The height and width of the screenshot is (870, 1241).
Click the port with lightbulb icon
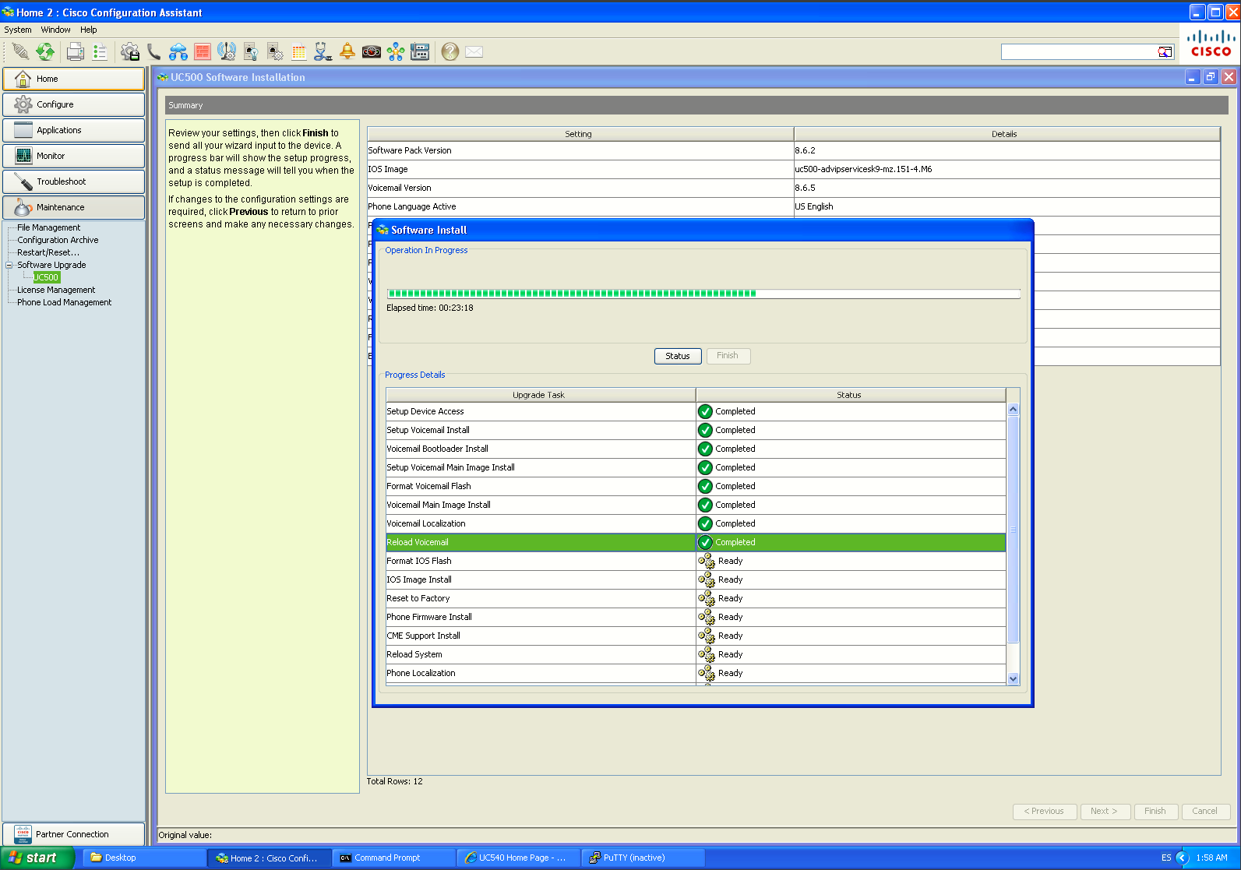tap(251, 52)
